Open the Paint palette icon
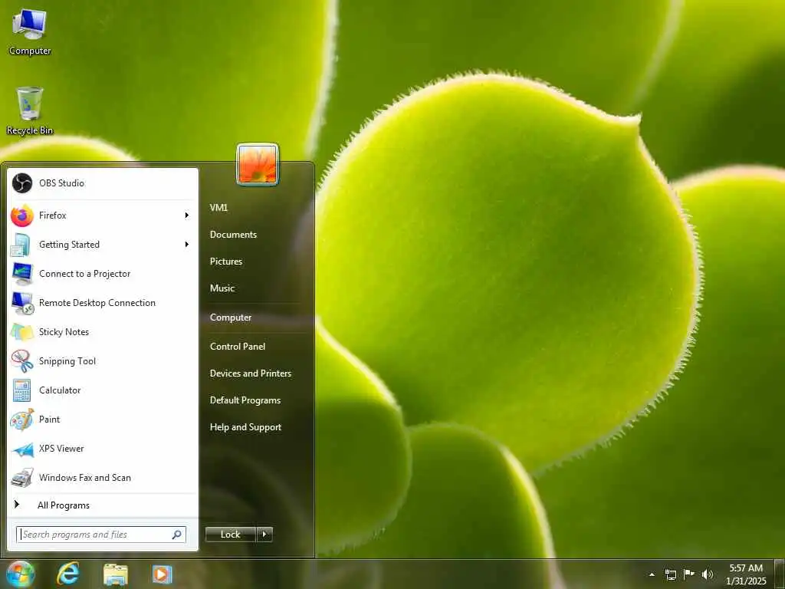 point(22,420)
